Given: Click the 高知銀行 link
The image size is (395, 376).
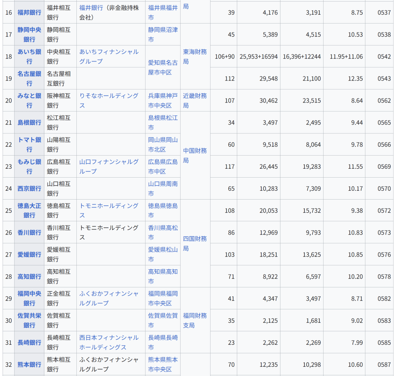Looking at the screenshot, I should [29, 277].
